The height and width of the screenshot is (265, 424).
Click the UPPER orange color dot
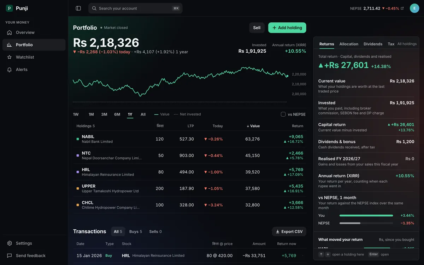[78, 188]
